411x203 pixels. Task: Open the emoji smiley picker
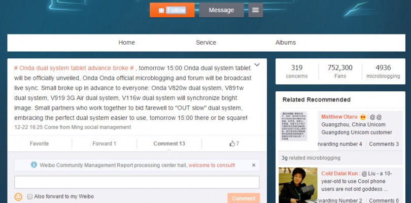18,197
